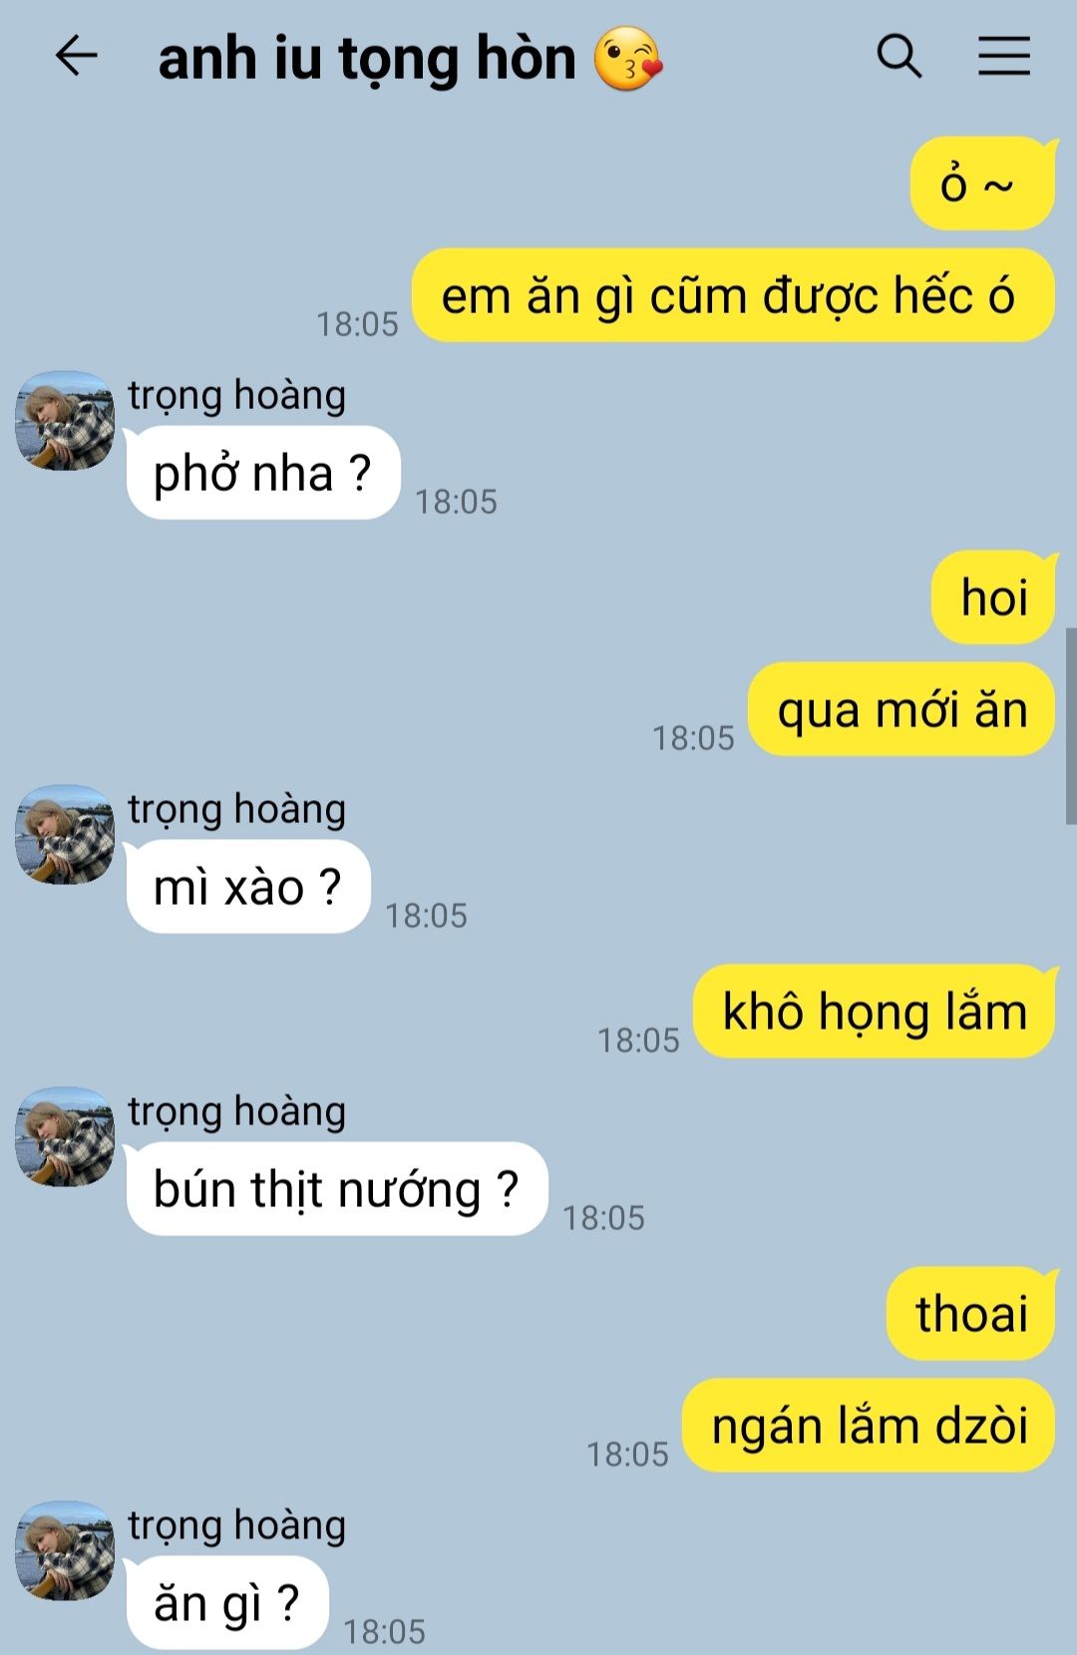1077x1655 pixels.
Task: Click sender name above 'mì xào ?'
Action: (237, 808)
